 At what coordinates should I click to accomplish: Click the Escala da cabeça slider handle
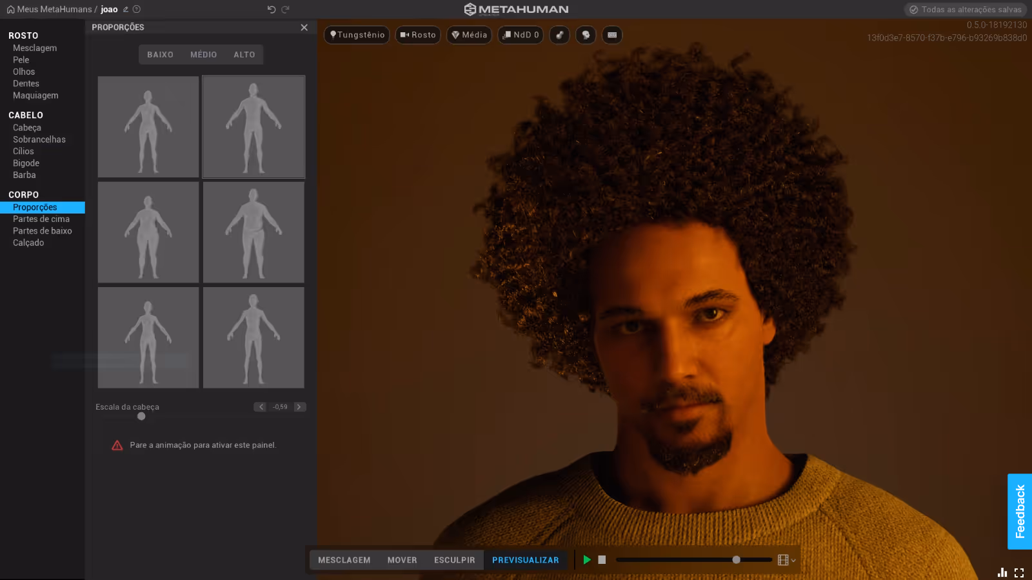click(x=141, y=416)
